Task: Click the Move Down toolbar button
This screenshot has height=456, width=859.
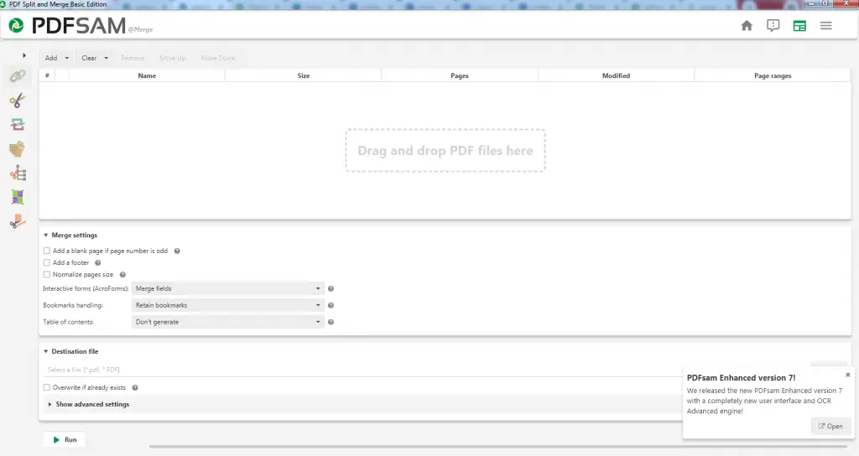Action: (218, 58)
